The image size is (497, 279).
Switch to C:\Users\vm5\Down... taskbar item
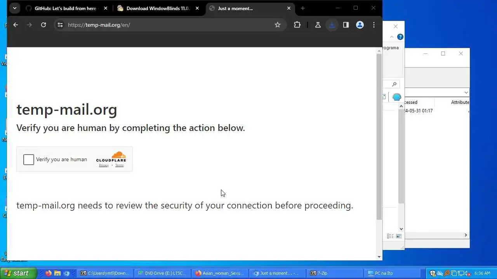point(105,273)
